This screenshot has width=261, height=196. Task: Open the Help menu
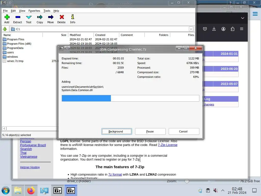coord(56,11)
